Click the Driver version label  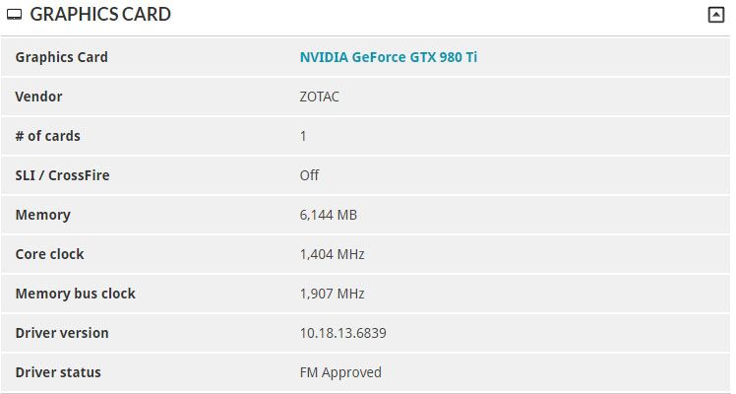[x=62, y=333]
